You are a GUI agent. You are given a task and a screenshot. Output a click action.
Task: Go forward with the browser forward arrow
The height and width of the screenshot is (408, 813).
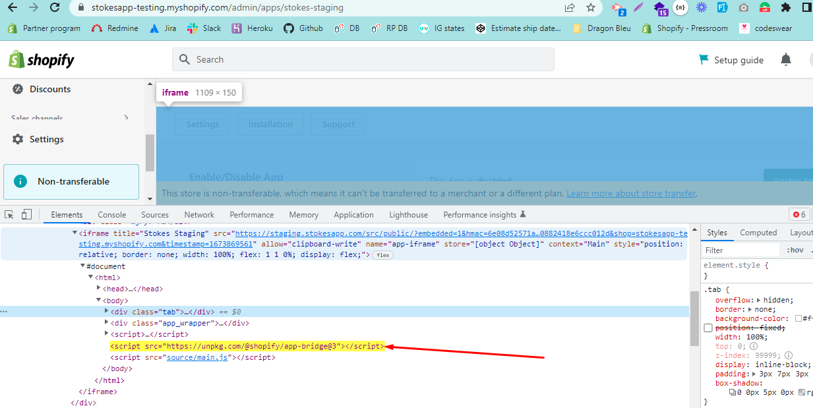(x=34, y=8)
